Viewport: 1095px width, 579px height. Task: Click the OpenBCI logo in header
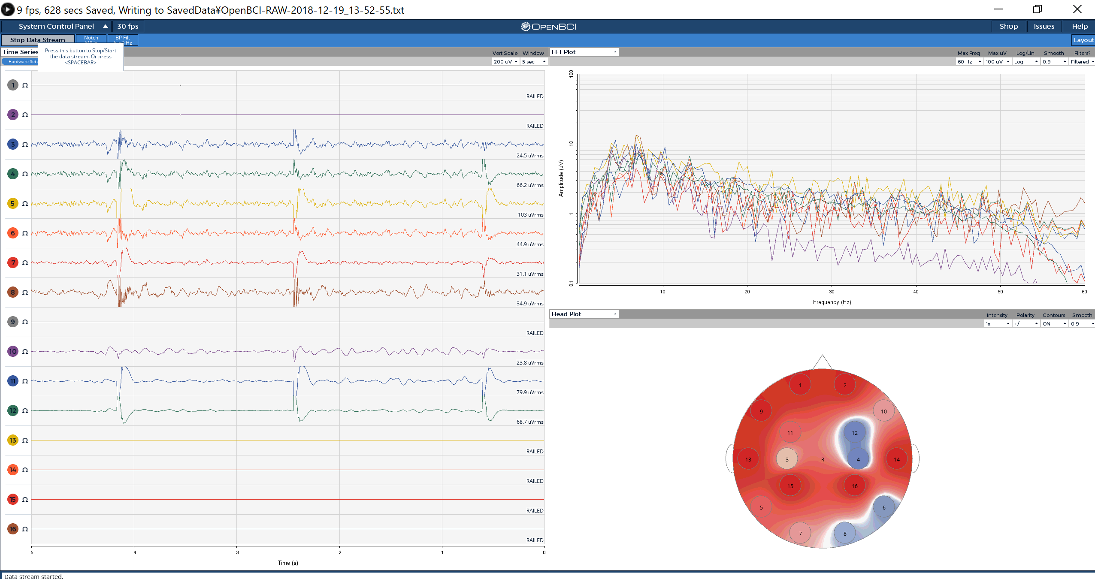[548, 27]
